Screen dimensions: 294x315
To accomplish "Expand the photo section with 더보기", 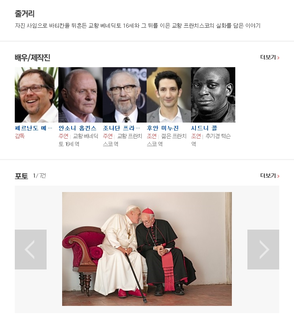I will coord(270,176).
